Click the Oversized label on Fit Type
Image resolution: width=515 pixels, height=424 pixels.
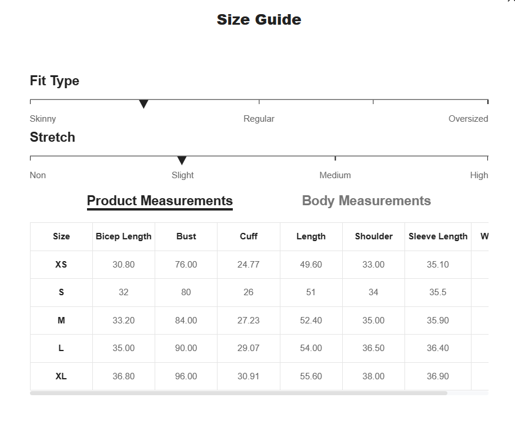[x=468, y=119]
